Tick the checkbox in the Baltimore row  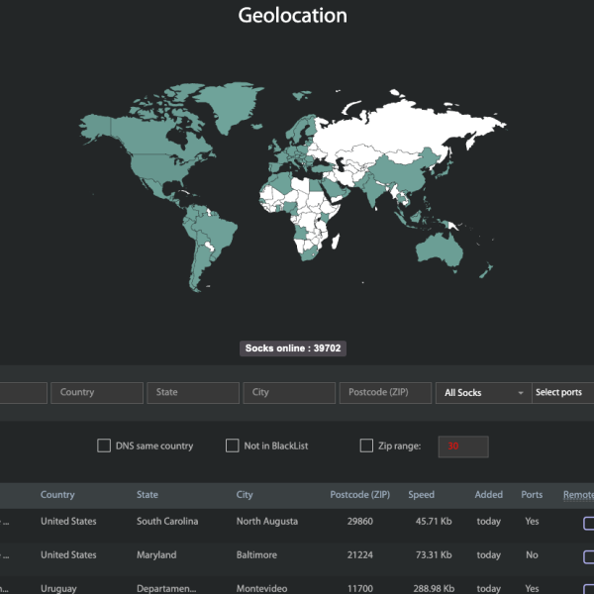coord(588,556)
